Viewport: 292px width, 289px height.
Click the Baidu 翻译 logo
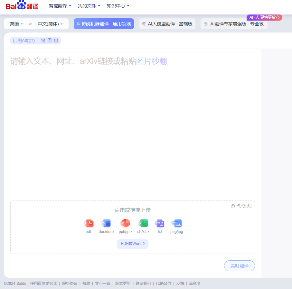22,5
